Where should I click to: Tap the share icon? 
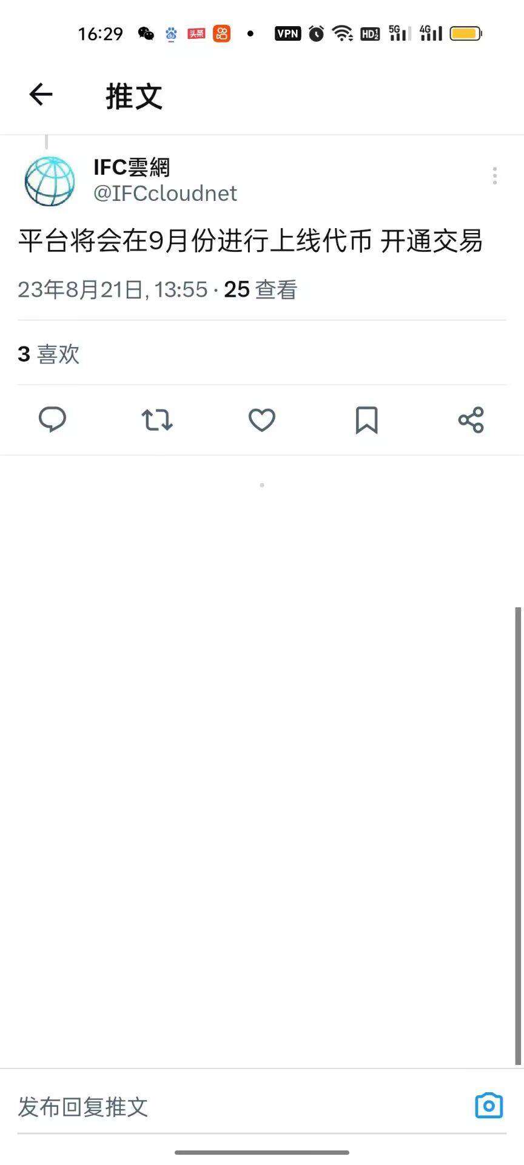tap(471, 419)
